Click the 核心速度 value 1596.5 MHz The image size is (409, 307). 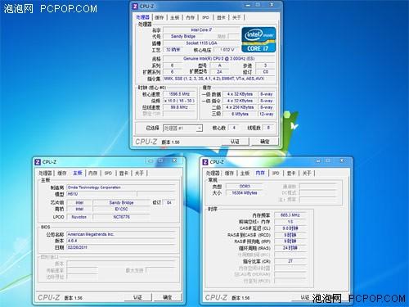click(179, 94)
